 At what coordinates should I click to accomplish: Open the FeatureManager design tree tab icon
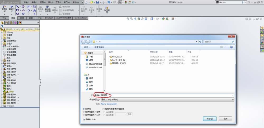coord(2,23)
